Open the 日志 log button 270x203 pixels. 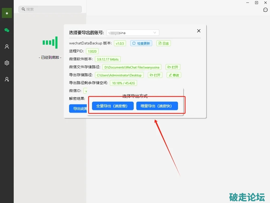coord(163,43)
